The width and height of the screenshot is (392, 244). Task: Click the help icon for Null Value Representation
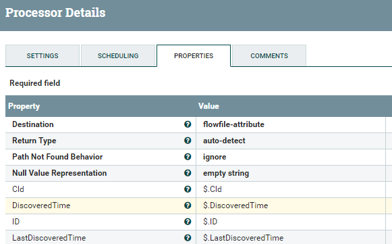click(x=188, y=173)
